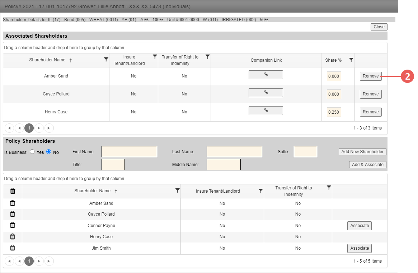Screen dimensions: 418x273
Task: Edit Share % field for Henry Case
Action: pyautogui.click(x=334, y=112)
